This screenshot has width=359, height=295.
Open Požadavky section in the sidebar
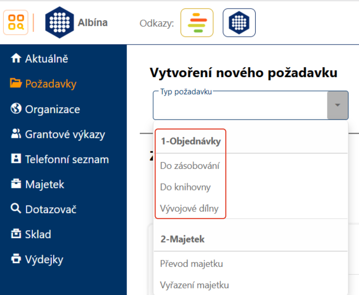(x=51, y=84)
